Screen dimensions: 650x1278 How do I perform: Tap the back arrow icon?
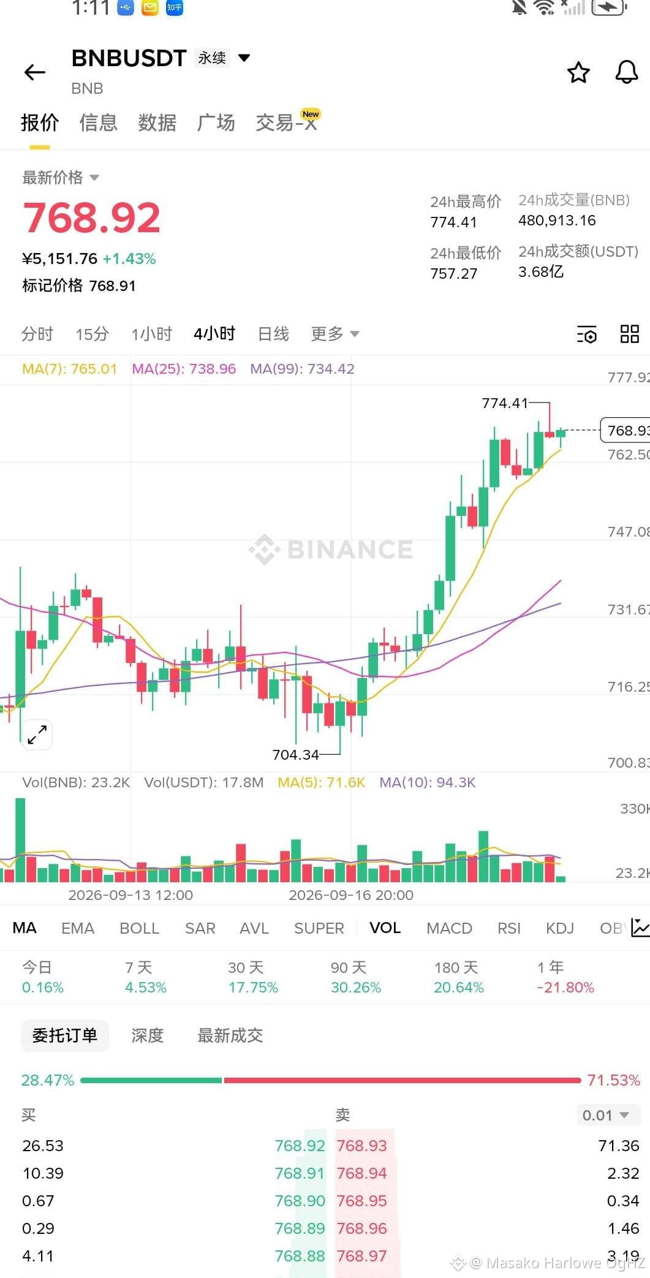point(35,72)
